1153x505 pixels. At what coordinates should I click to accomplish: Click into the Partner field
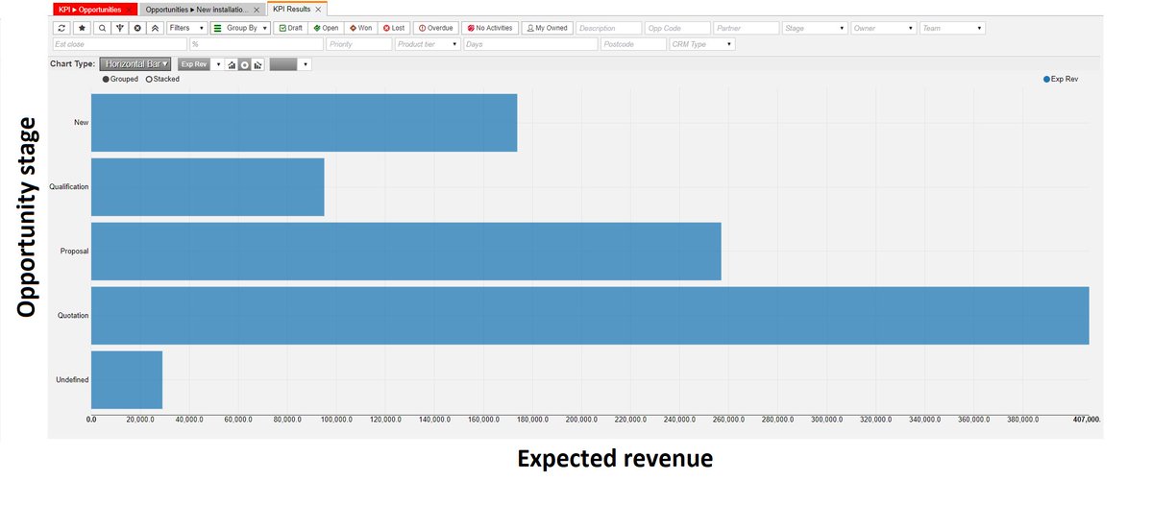747,28
